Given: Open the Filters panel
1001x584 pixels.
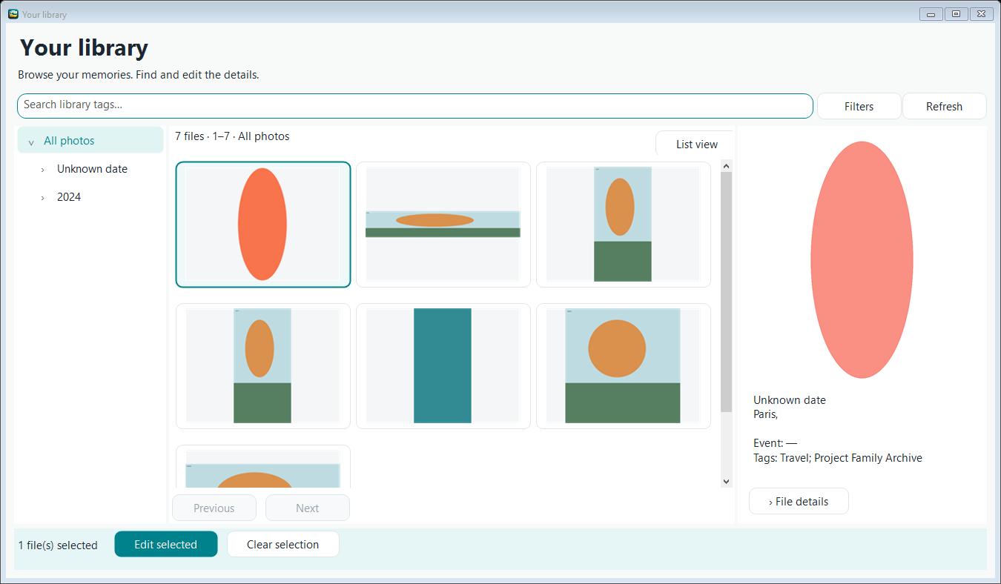Looking at the screenshot, I should click(x=859, y=106).
